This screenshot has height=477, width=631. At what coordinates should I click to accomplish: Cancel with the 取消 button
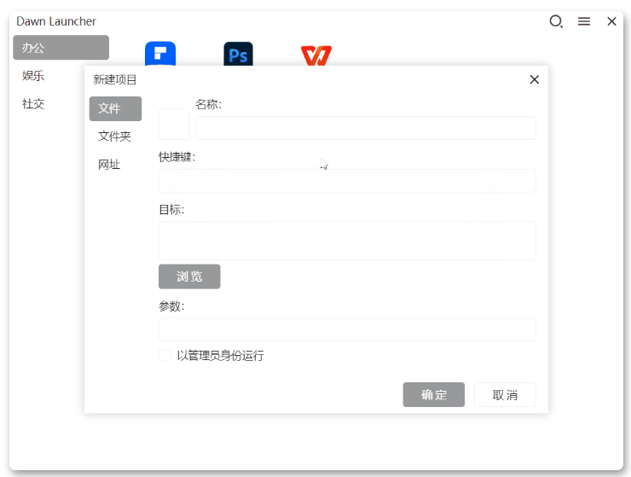(x=505, y=395)
